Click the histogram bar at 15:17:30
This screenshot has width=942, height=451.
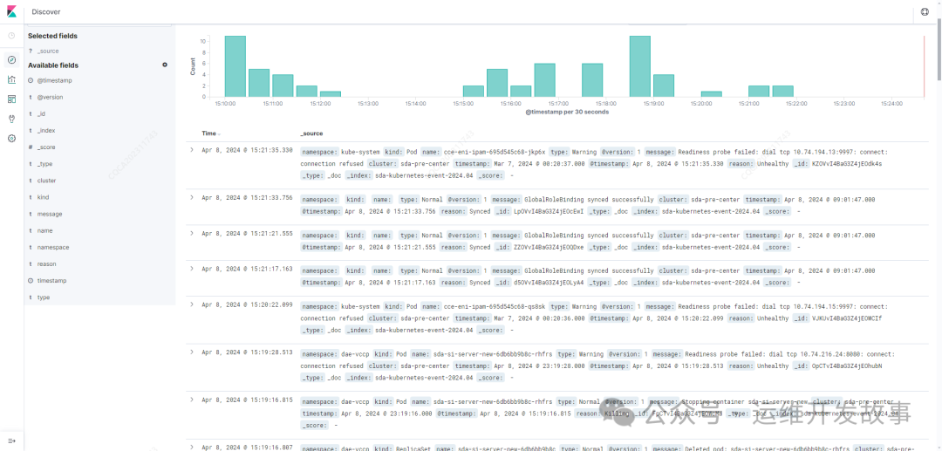pos(592,80)
